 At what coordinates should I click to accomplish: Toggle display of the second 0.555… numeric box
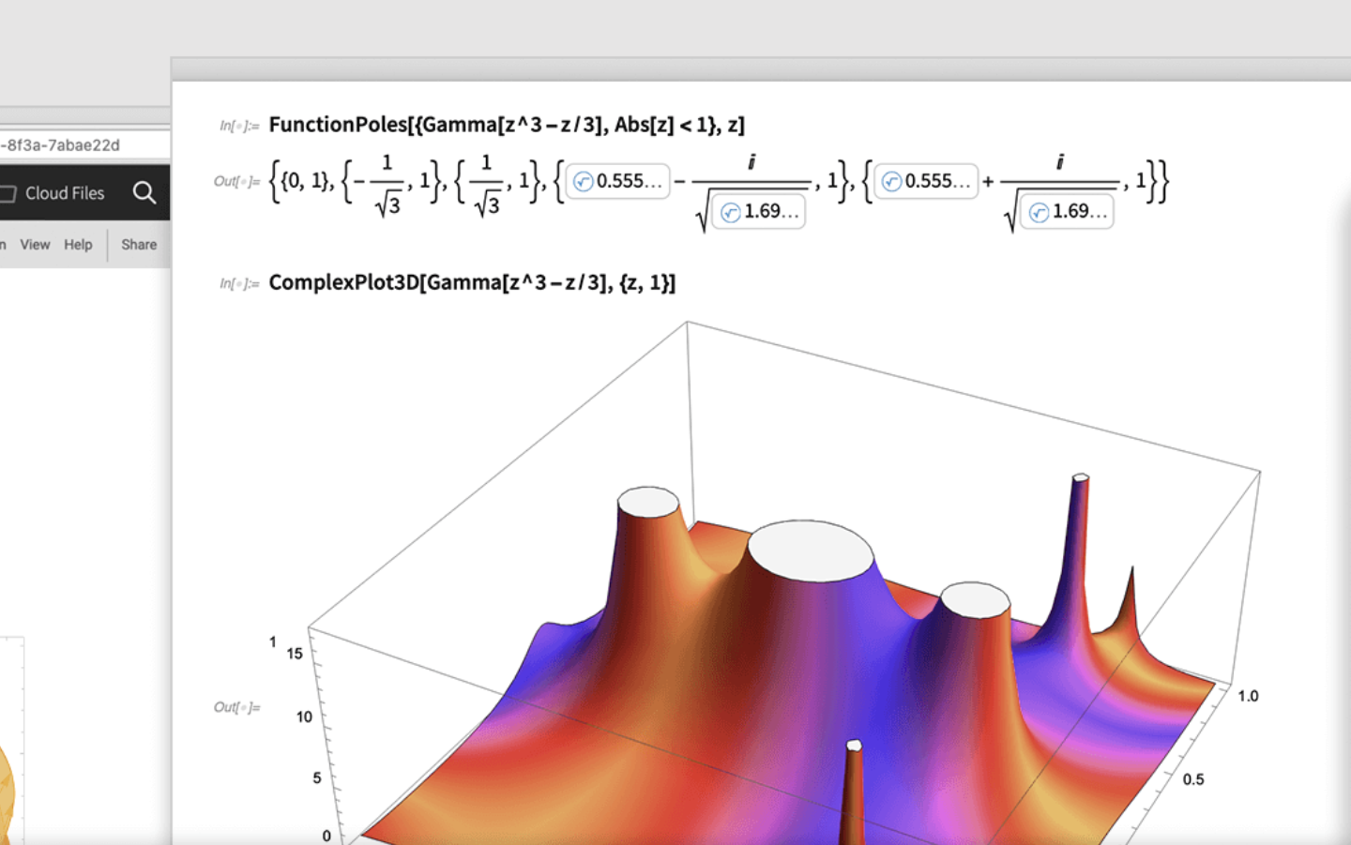click(x=926, y=181)
